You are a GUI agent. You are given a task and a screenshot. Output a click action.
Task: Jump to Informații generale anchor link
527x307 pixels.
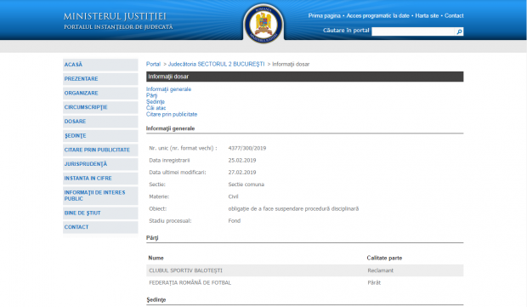pos(168,89)
